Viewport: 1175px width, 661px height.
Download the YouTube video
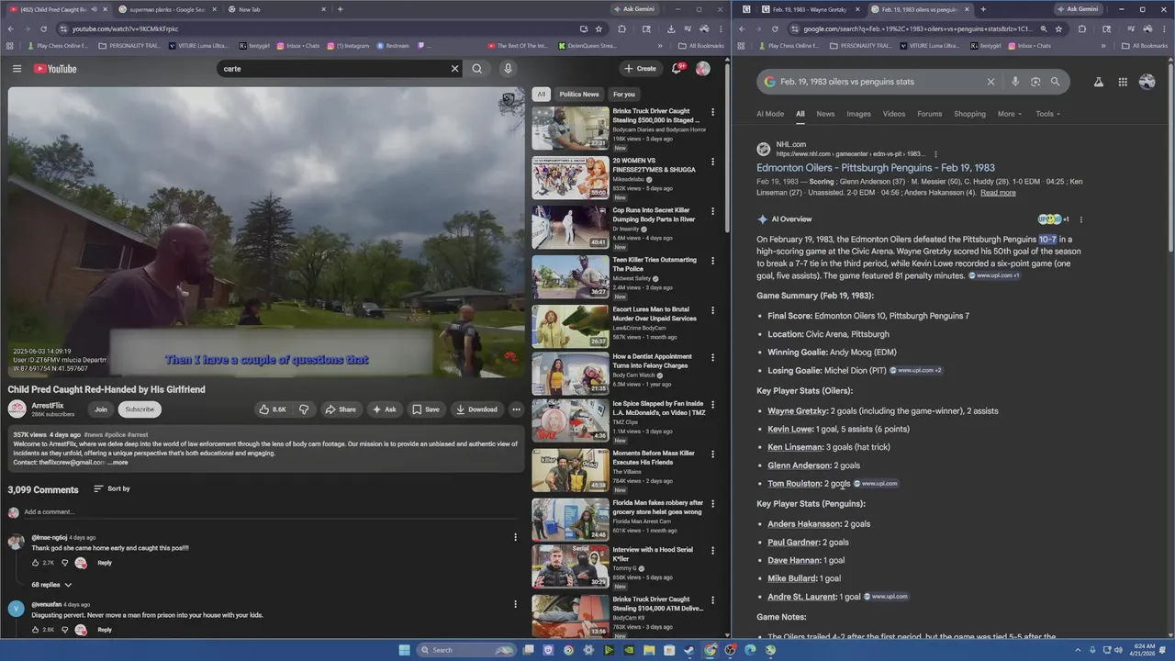click(x=476, y=409)
